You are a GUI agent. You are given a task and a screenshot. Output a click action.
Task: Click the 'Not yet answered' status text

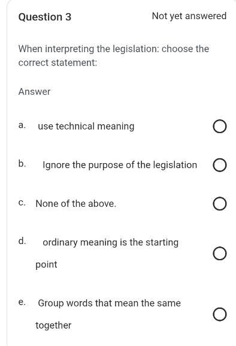click(x=189, y=16)
